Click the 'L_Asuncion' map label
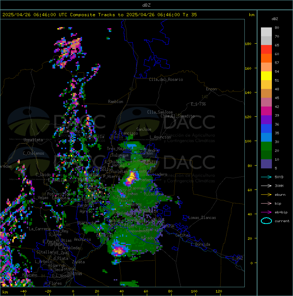 pyautogui.click(x=160, y=137)
